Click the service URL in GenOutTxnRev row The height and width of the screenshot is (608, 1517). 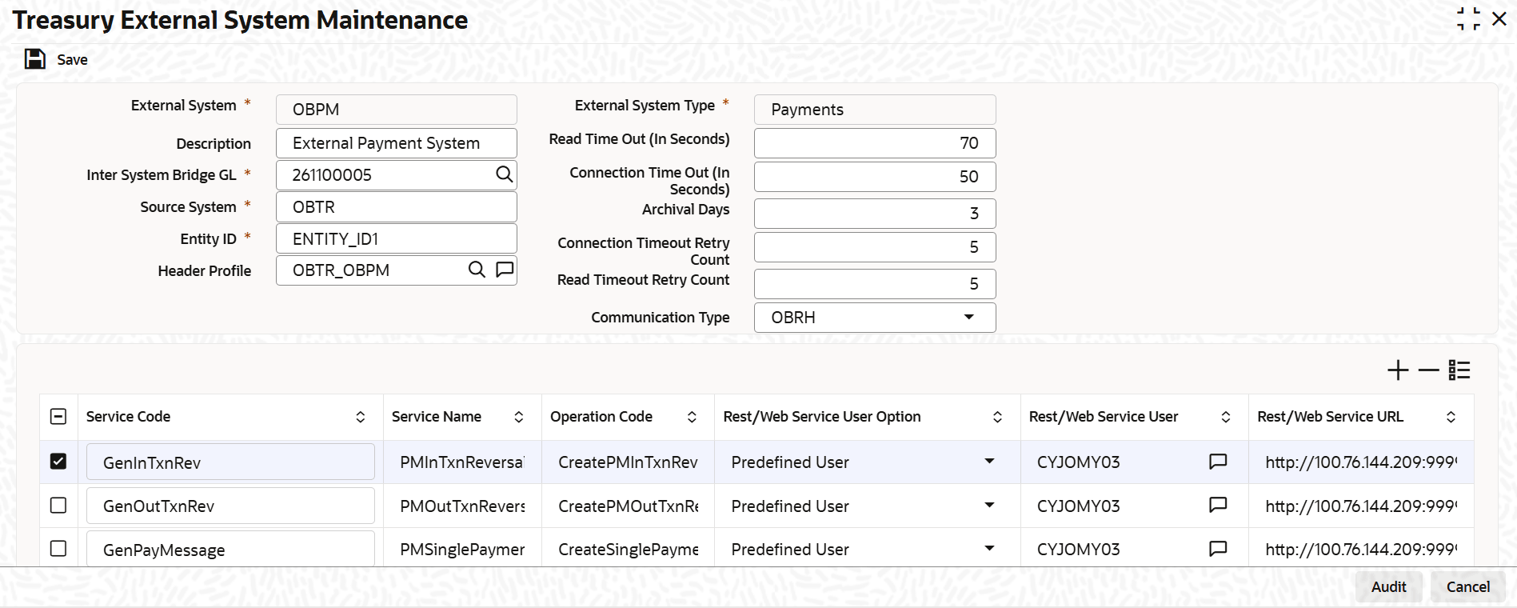tap(1361, 506)
